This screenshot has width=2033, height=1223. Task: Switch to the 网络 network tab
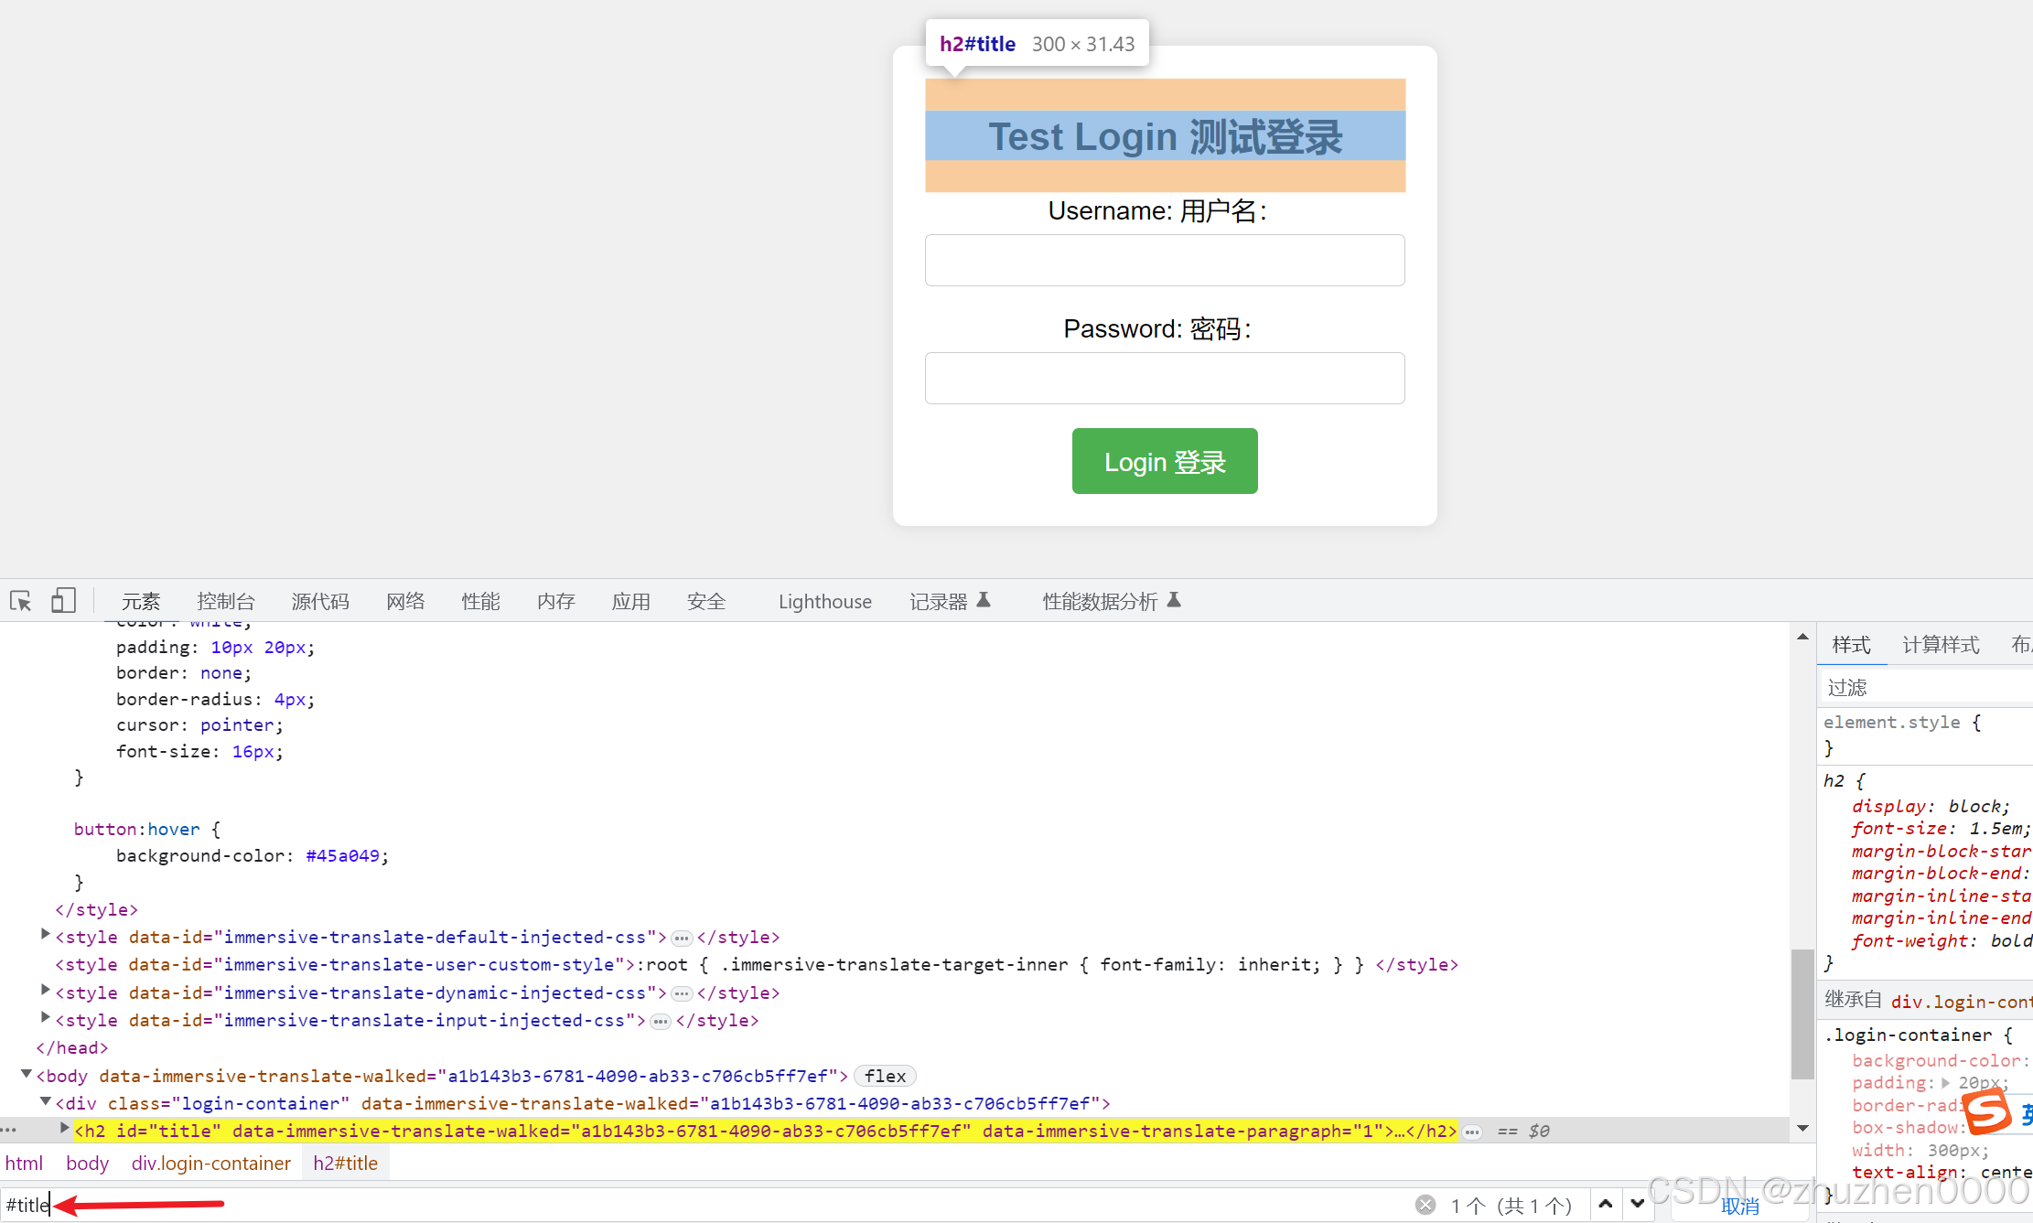click(404, 601)
